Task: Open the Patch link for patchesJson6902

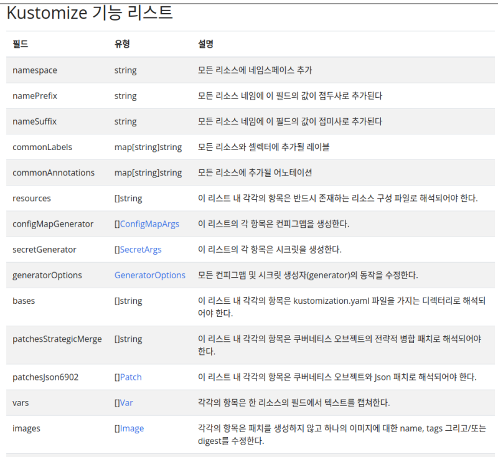Action: pos(131,377)
